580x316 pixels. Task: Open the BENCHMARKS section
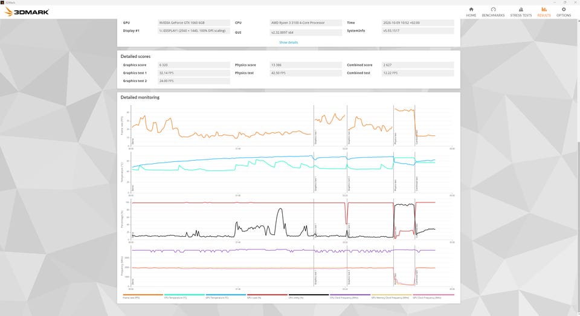click(493, 12)
